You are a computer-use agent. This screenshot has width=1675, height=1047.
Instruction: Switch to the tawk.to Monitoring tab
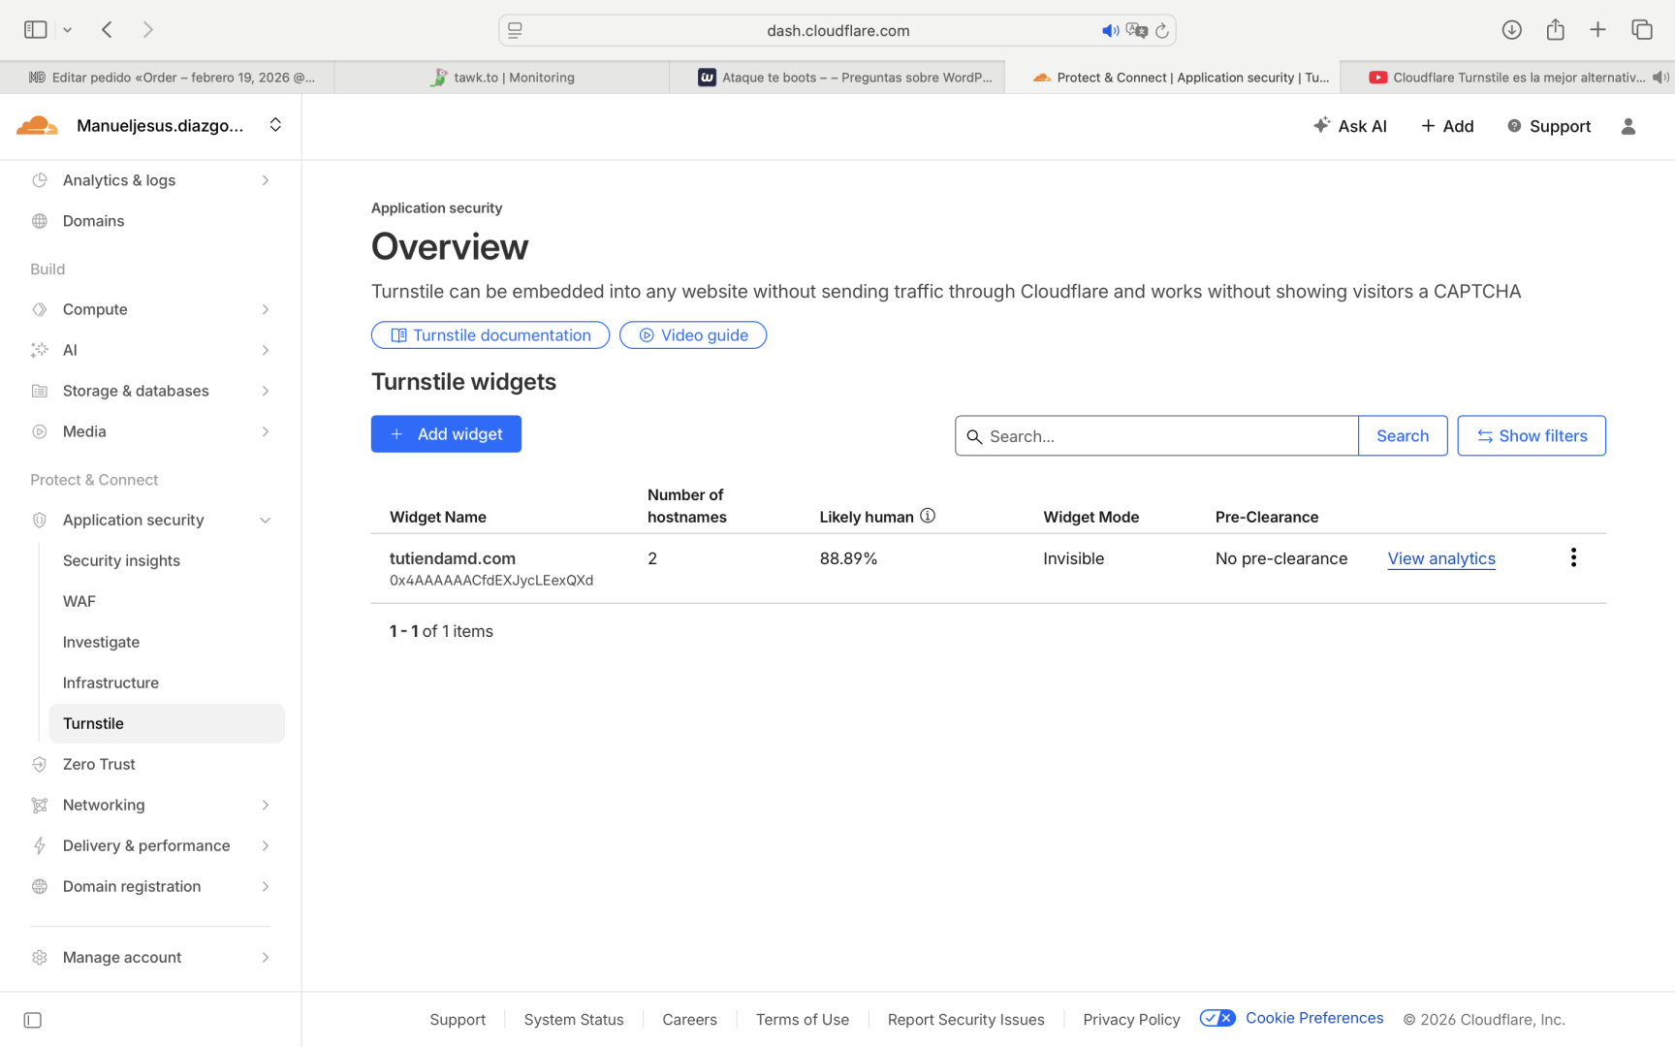[x=502, y=78]
